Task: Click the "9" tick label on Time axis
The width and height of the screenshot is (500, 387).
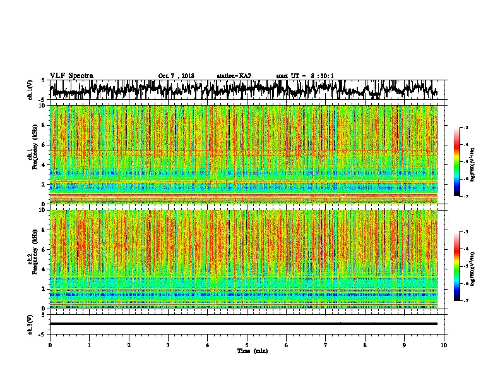Action: tap(404, 345)
